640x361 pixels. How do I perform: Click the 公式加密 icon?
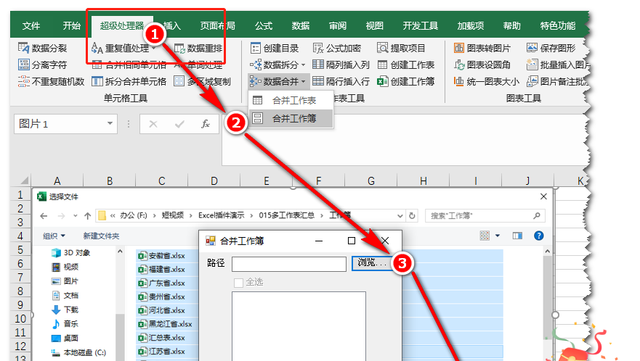click(x=318, y=49)
